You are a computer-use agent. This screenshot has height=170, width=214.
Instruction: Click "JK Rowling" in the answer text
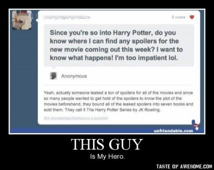coord(149,110)
